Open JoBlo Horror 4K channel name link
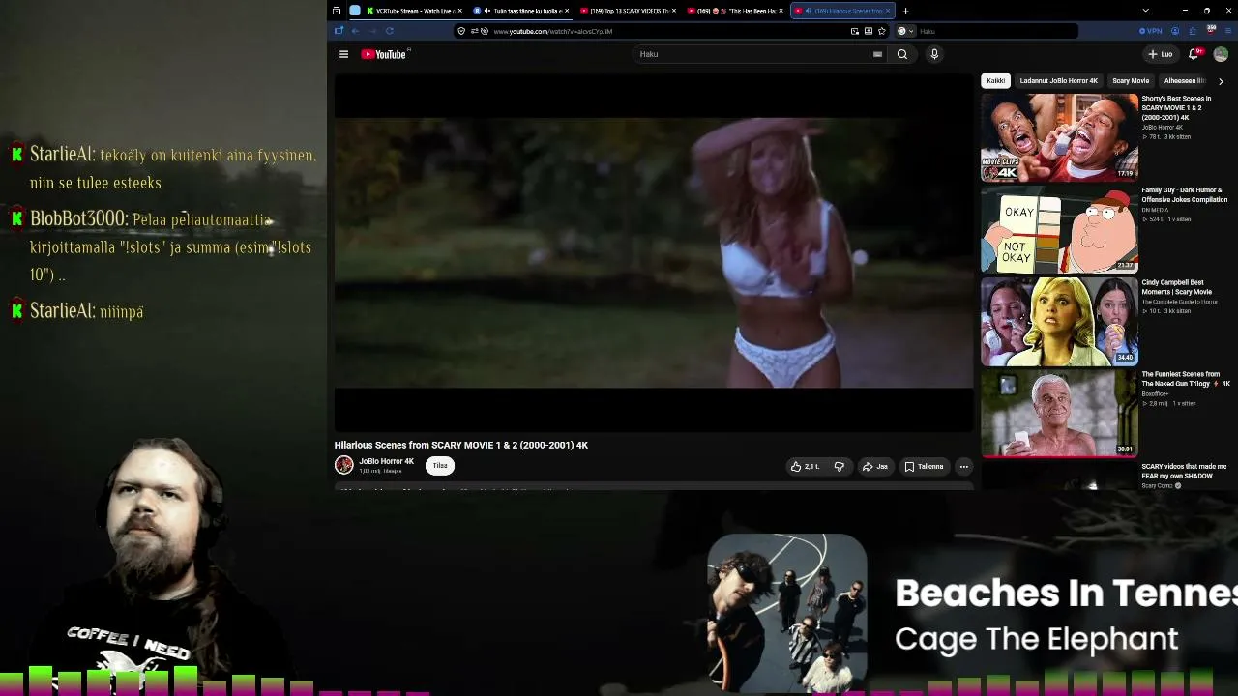This screenshot has width=1238, height=696. tap(386, 461)
